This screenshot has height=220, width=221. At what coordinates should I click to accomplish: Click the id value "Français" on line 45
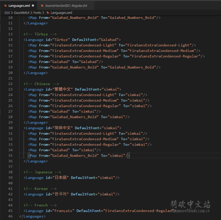[x=63, y=211]
